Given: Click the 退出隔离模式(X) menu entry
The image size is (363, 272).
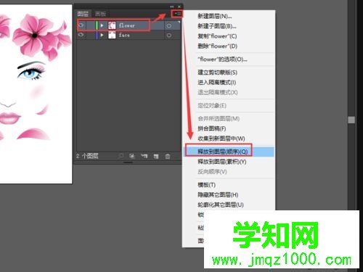Looking at the screenshot, I should pyautogui.click(x=218, y=92).
